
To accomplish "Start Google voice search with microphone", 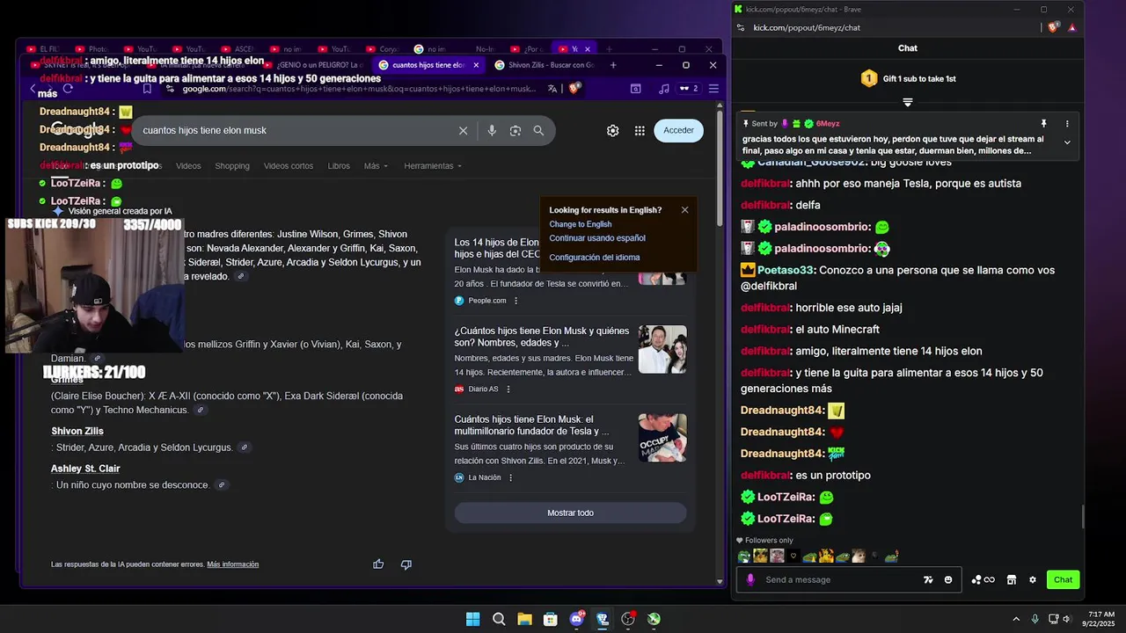I will coord(492,130).
